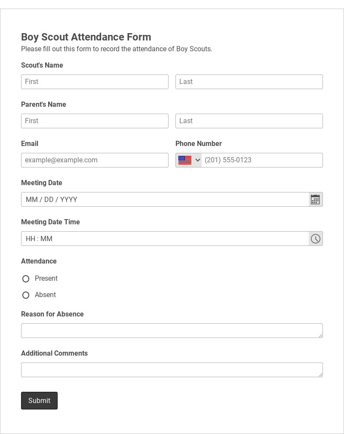This screenshot has width=344, height=434.
Task: Click the 'Meeting Date' label
Action: point(41,183)
